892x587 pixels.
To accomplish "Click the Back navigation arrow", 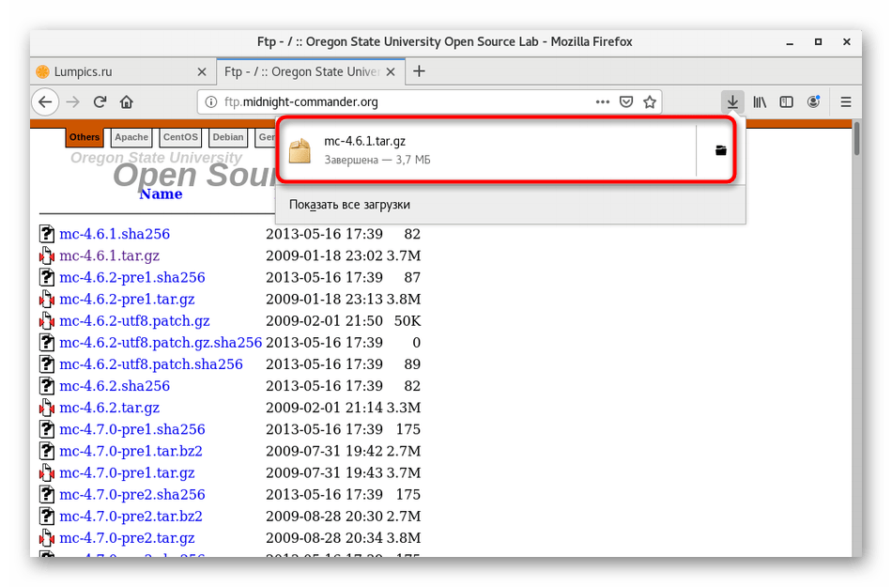I will click(x=45, y=101).
